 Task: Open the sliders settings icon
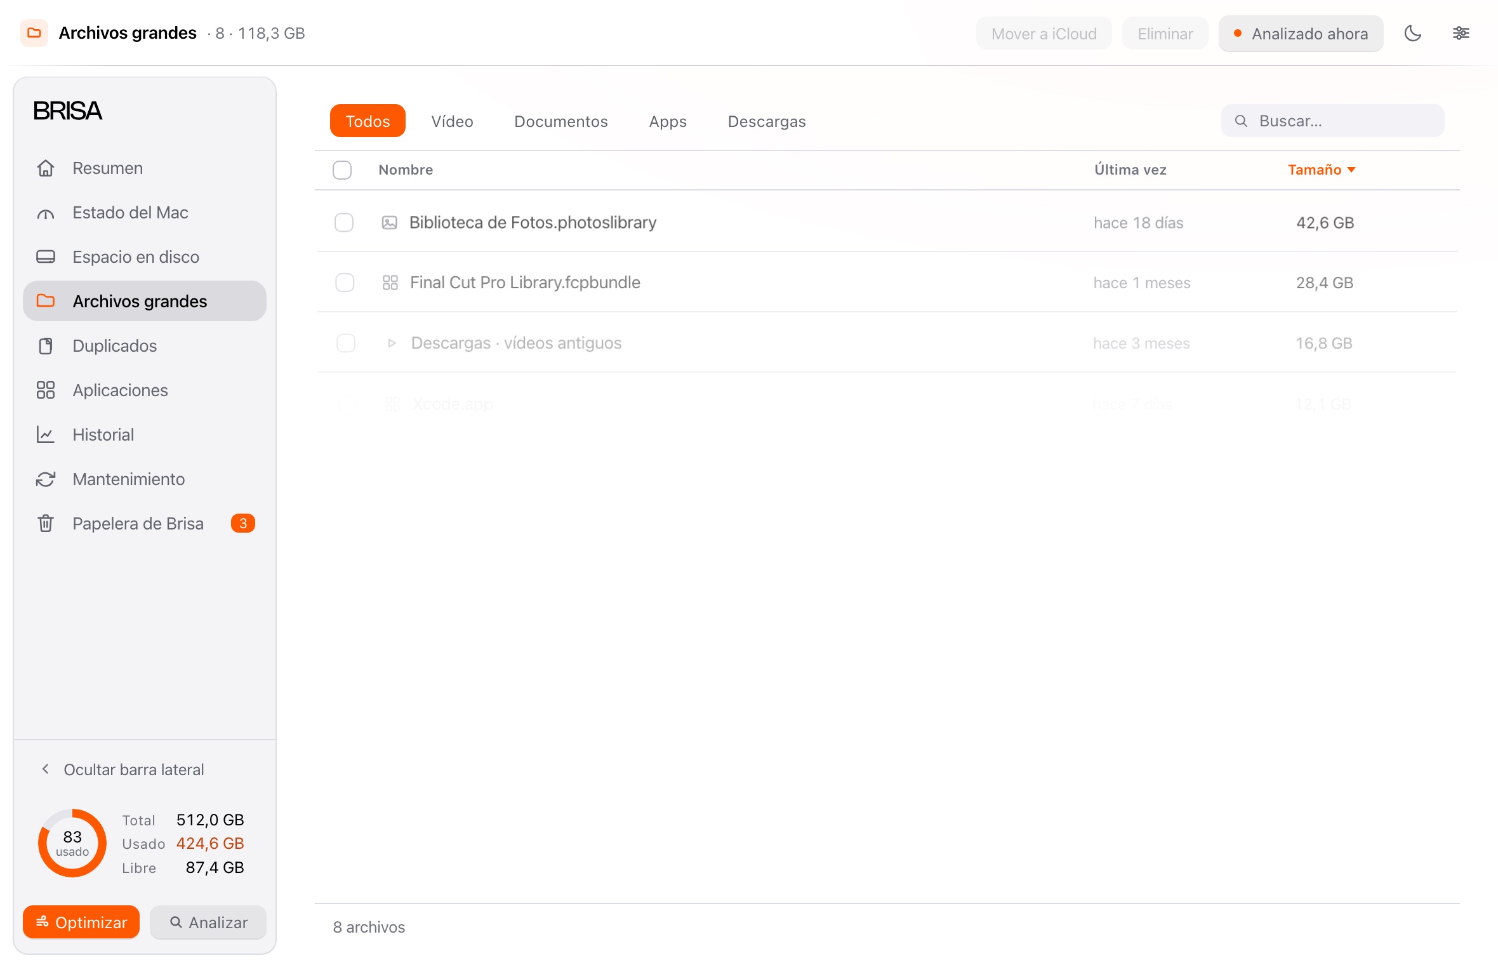pyautogui.click(x=1461, y=33)
